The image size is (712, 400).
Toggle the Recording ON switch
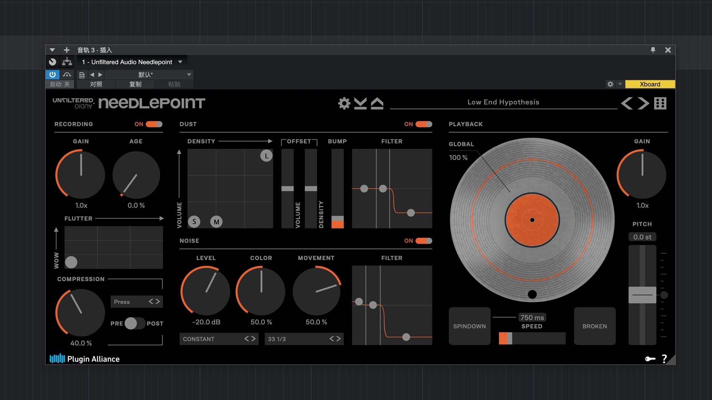click(154, 124)
